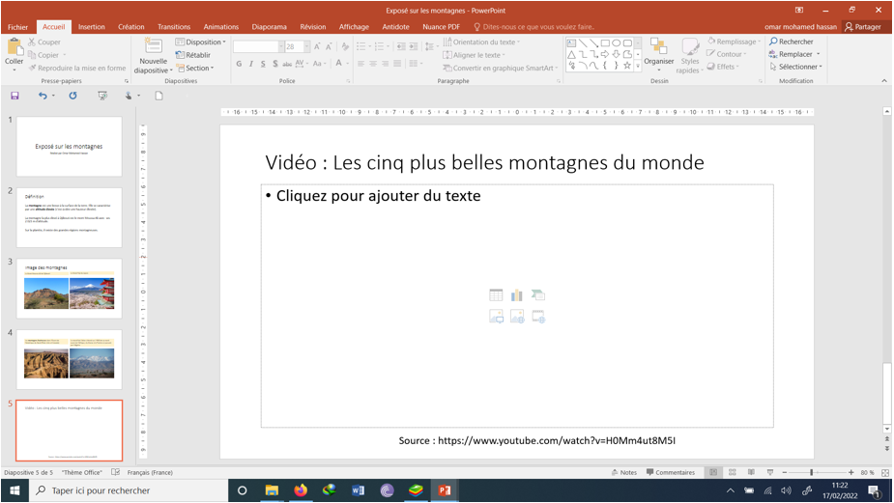Click the Organiser arrange icon
The image size is (894, 503).
point(658,52)
